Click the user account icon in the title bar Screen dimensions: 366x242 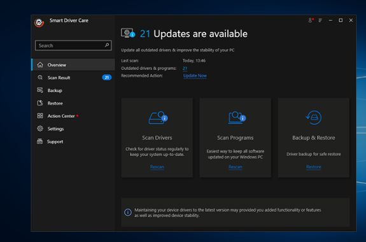[311, 20]
